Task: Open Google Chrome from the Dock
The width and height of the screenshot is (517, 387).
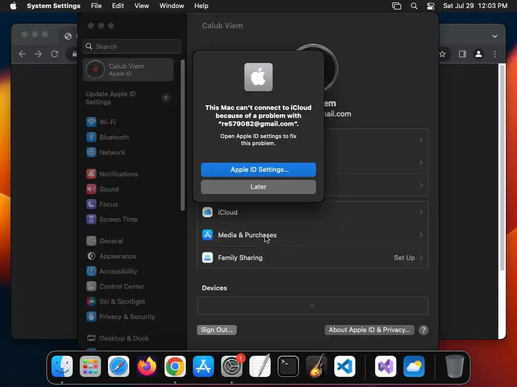Action: 175,366
